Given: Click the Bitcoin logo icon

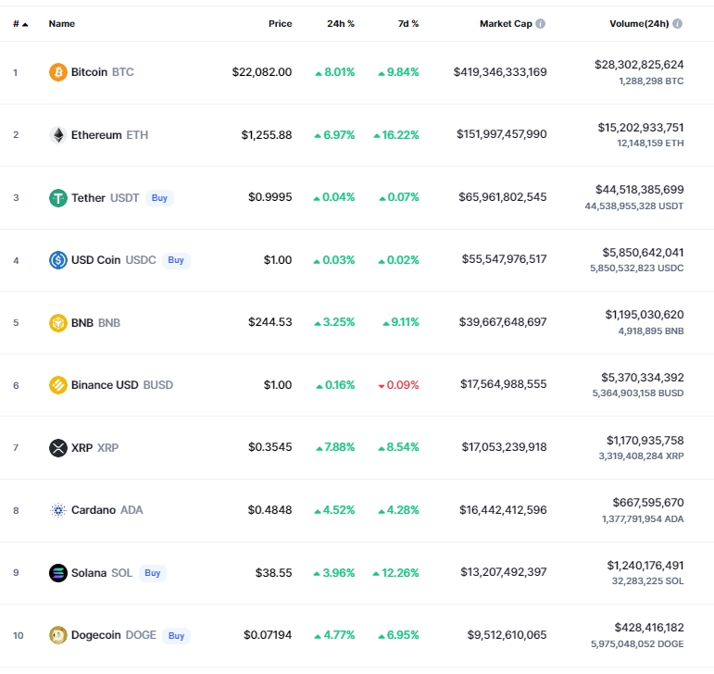Looking at the screenshot, I should click(x=57, y=72).
